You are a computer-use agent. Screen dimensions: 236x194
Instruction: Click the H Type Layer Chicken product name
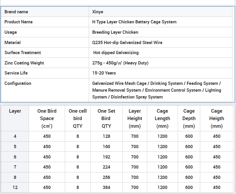[134, 22]
